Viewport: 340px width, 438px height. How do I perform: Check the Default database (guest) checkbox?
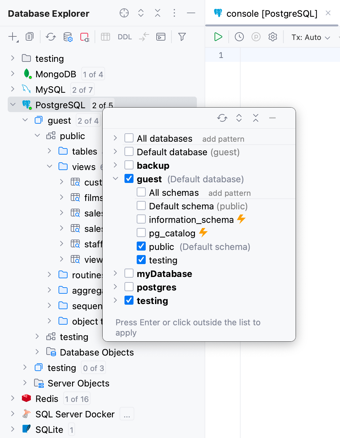[129, 151]
